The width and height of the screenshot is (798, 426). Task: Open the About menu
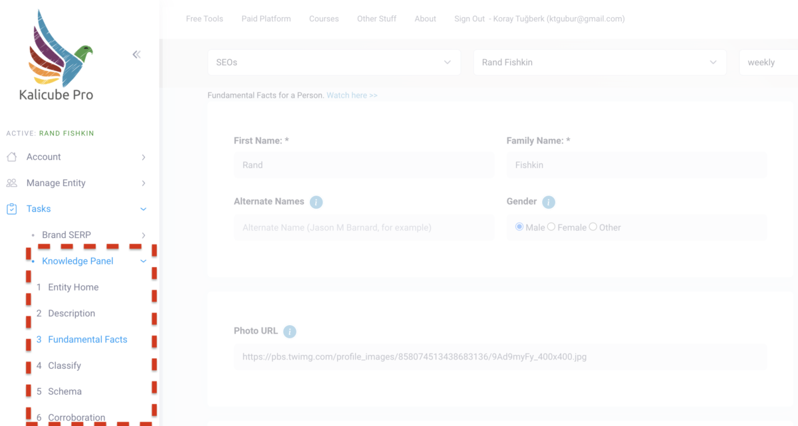[x=426, y=19]
